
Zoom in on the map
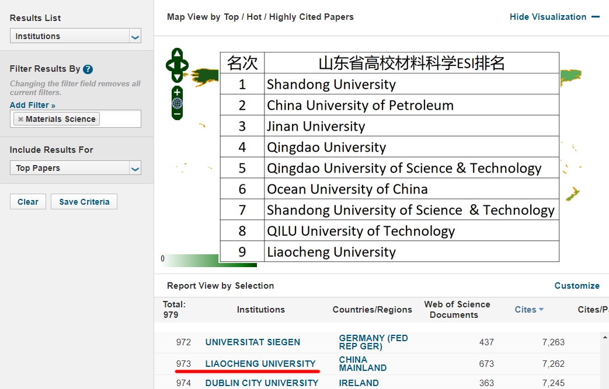coord(178,93)
